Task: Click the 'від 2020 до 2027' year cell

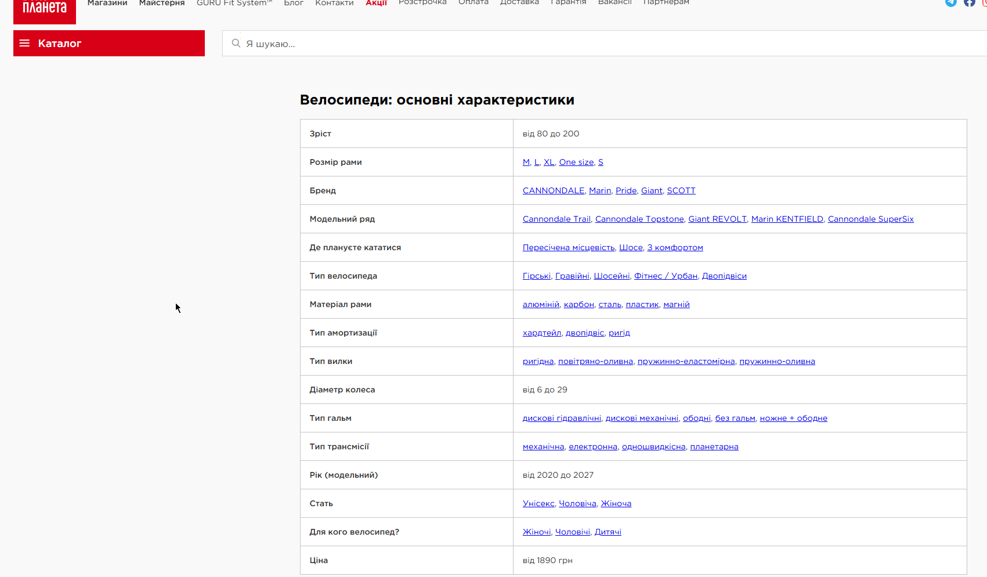Action: click(740, 475)
